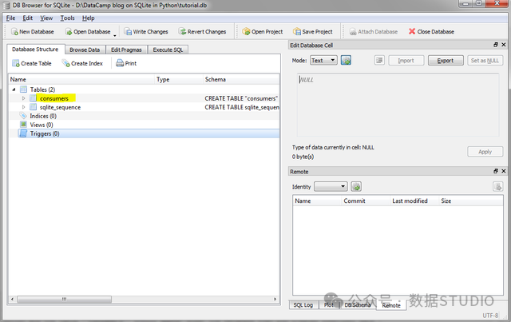Click the Name column header in structure tree
The height and width of the screenshot is (322, 511).
(81, 79)
